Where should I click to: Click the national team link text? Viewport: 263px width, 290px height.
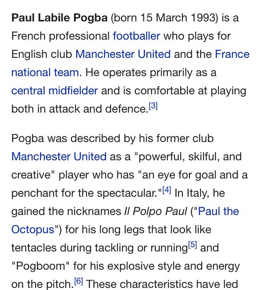45,73
